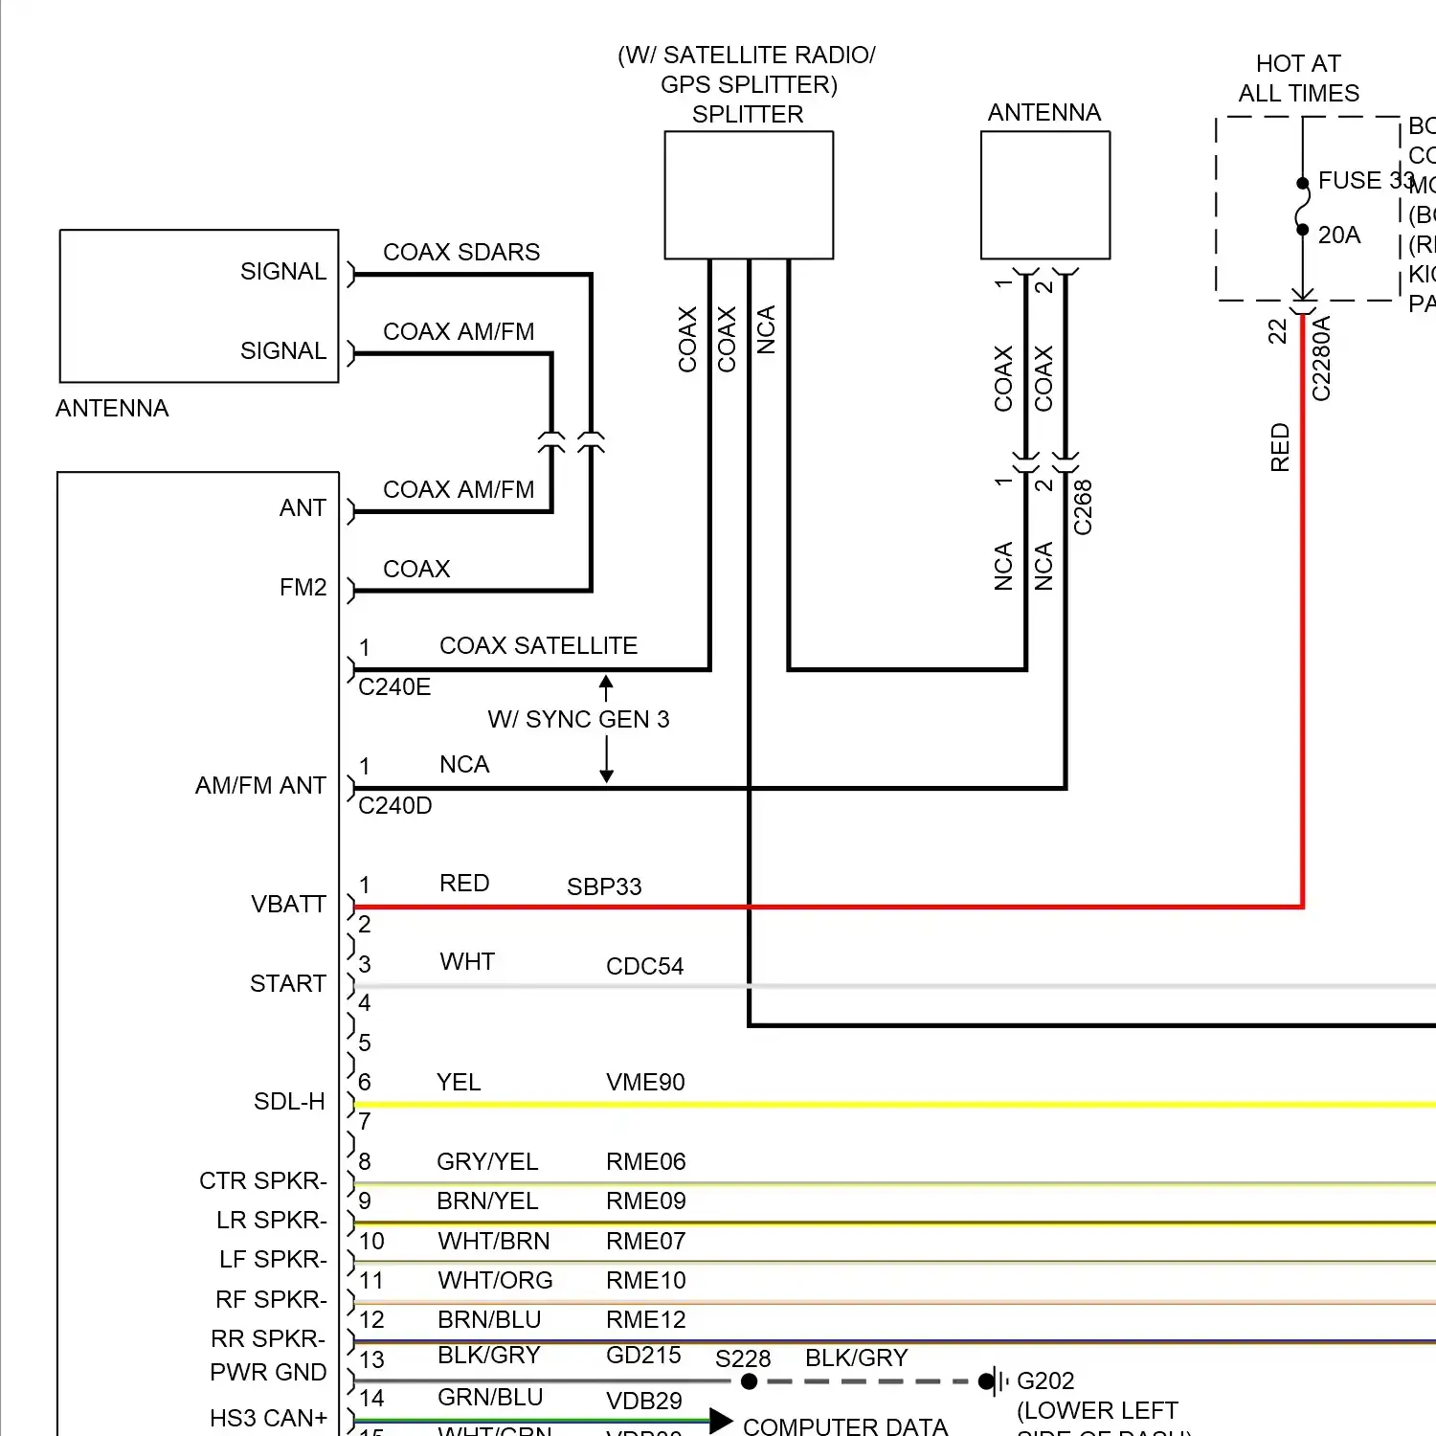The height and width of the screenshot is (1436, 1436).
Task: Click the GRN/BLU wire color label
Action: coord(490,1397)
